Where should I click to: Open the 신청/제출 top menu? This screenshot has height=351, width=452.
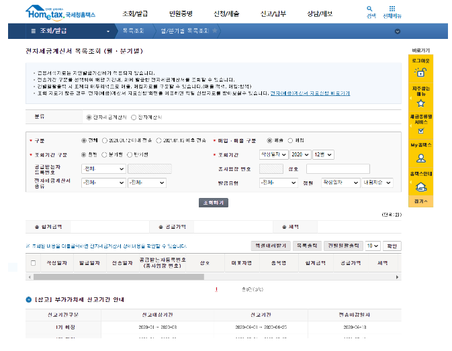[226, 13]
